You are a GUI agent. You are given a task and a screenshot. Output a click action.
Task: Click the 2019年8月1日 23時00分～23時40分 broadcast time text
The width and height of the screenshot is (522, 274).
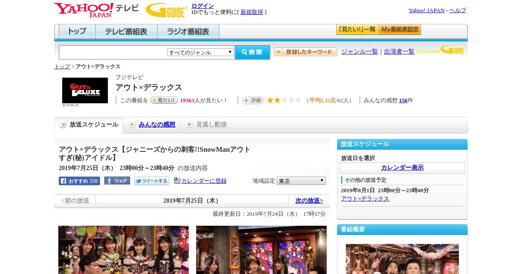385,190
